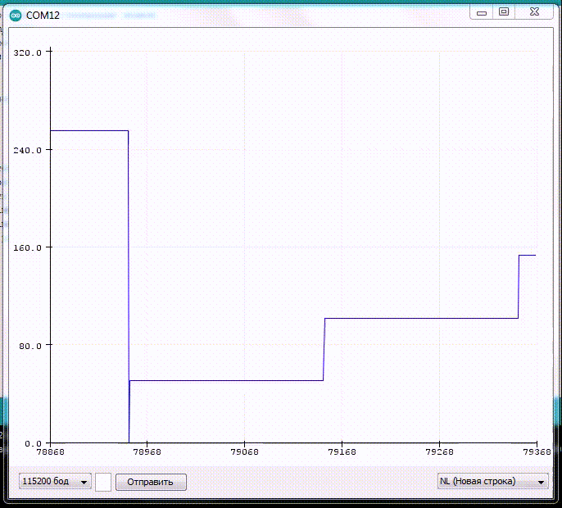
Task: Select the 79168 X-axis tick label
Action: [x=342, y=451]
